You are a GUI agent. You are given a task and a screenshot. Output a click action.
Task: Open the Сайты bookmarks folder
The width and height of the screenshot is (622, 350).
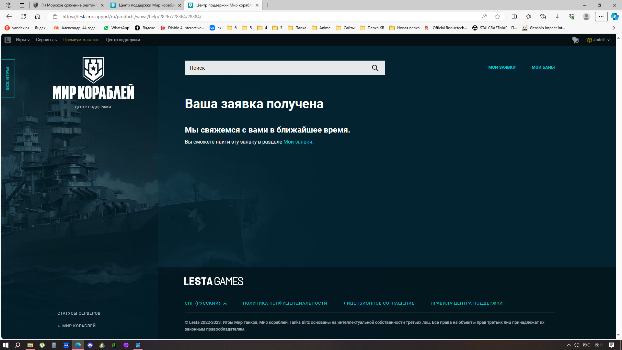[x=345, y=28]
